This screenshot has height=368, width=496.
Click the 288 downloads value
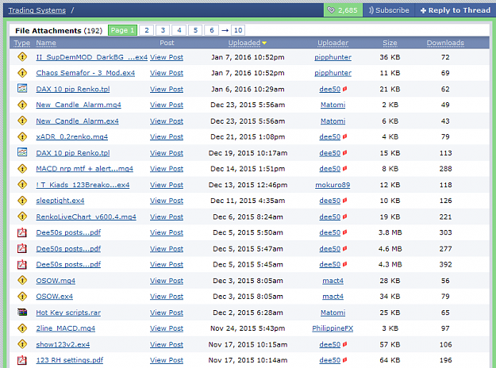coord(445,168)
